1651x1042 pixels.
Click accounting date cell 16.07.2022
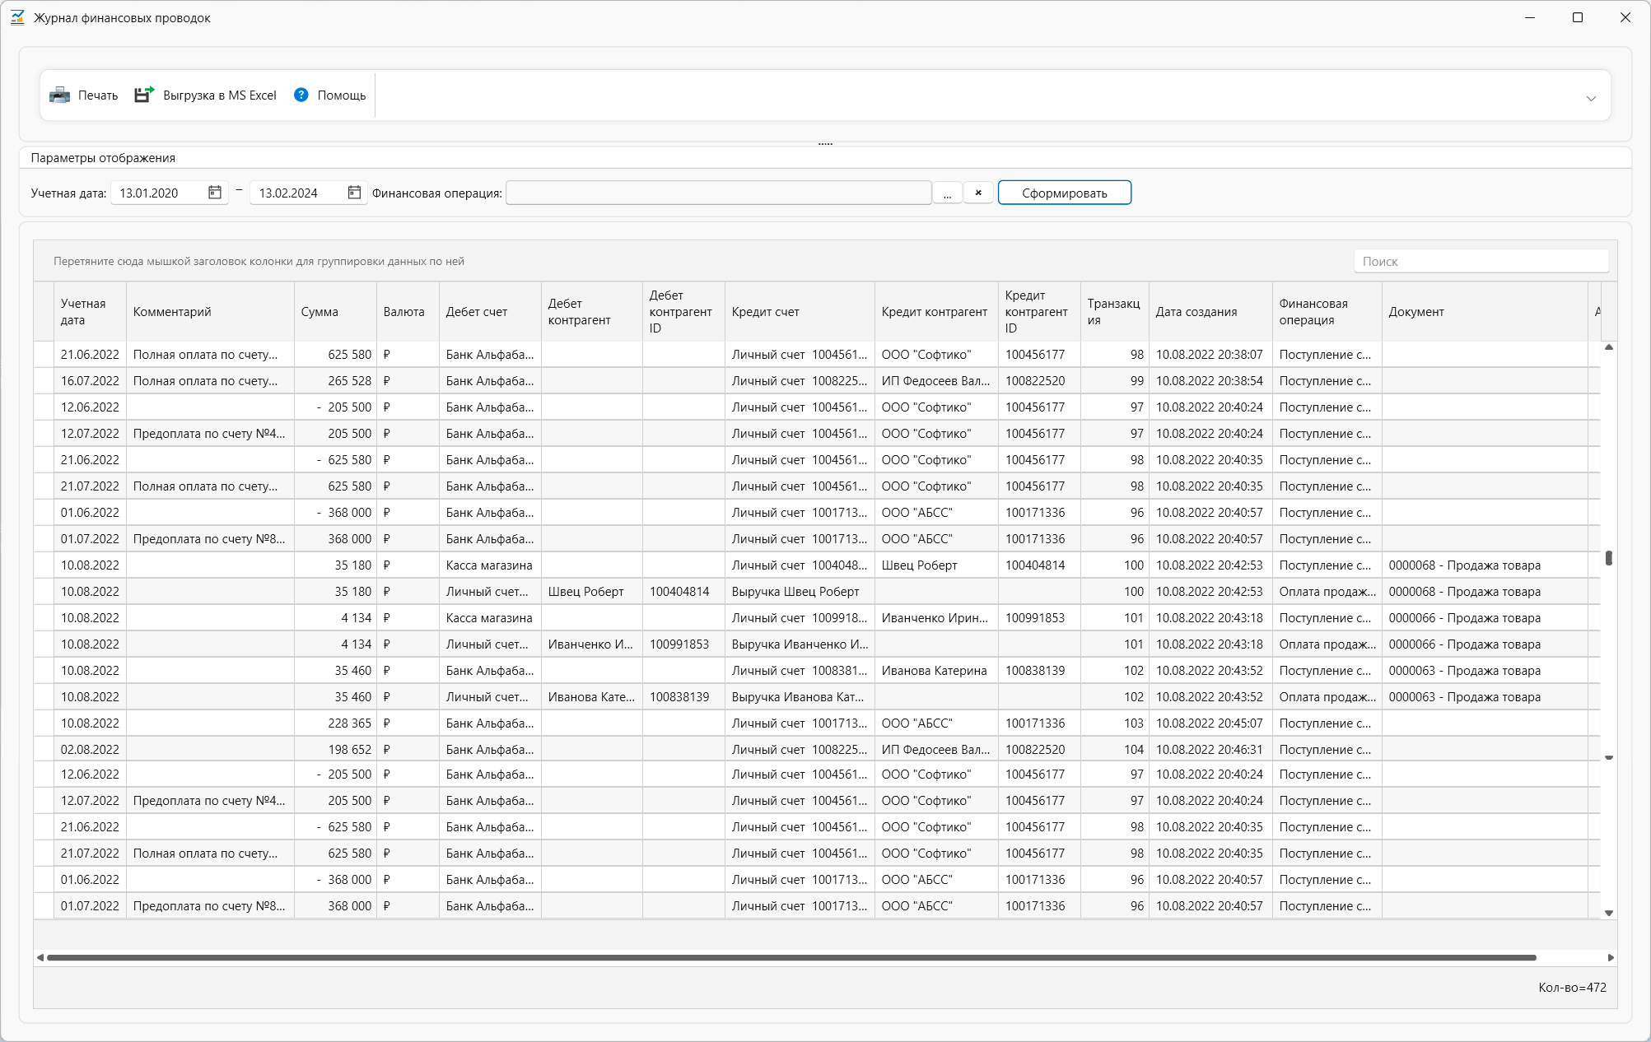point(90,381)
